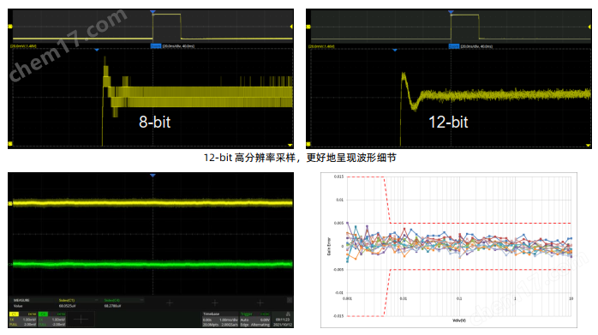This screenshot has width=598, height=335.
Task: Click the blue zoom-window marker below the 8-bit overview
Action: 97,50
